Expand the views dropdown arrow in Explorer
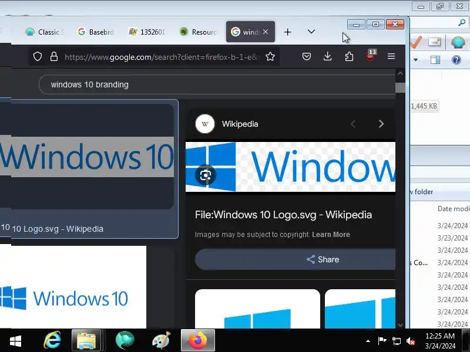 tap(416, 60)
